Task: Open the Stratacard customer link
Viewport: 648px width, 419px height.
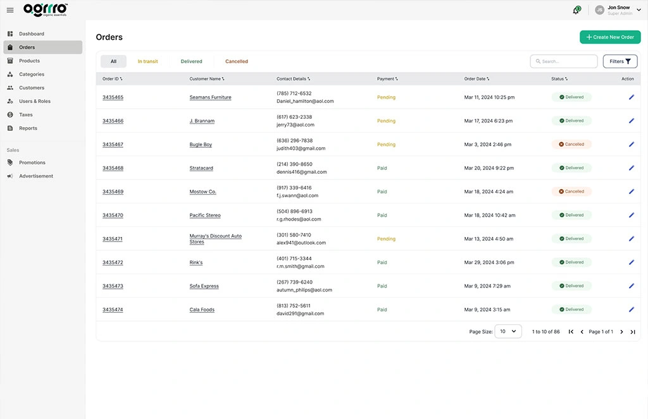Action: [x=201, y=168]
